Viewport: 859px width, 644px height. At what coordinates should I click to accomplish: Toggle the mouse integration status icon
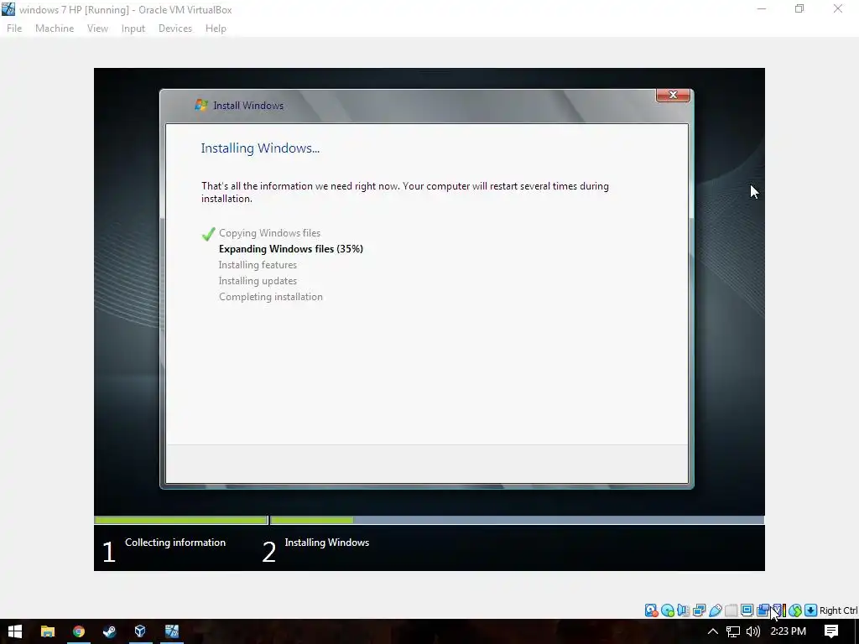(x=795, y=610)
